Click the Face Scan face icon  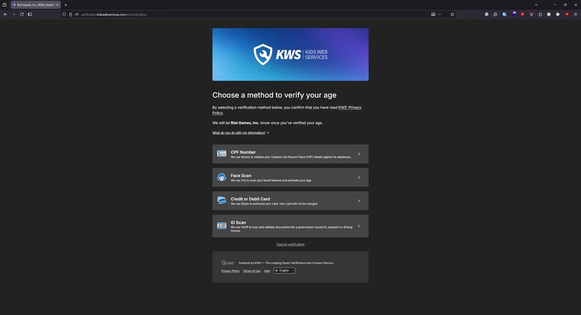[x=222, y=177]
